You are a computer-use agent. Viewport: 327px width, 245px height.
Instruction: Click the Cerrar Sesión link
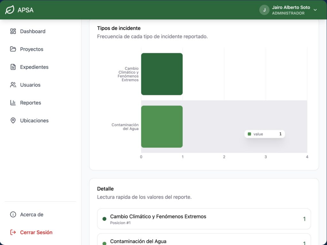click(x=36, y=232)
